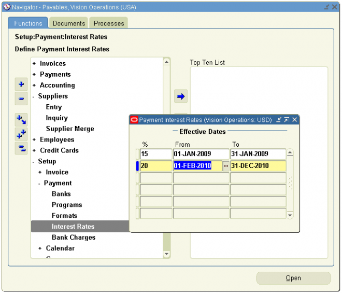Click the Open button
The image size is (342, 293).
tap(293, 278)
